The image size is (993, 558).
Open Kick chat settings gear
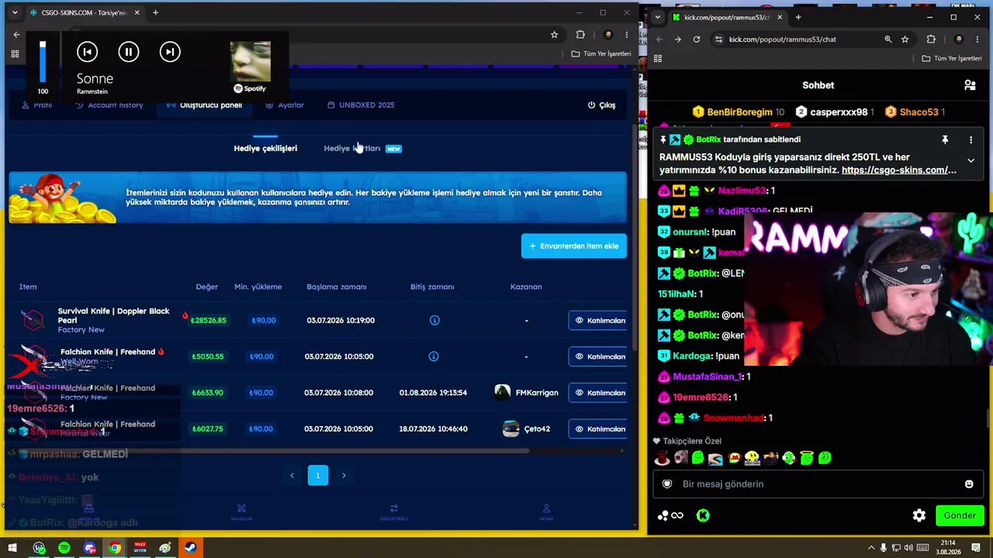[x=919, y=515]
